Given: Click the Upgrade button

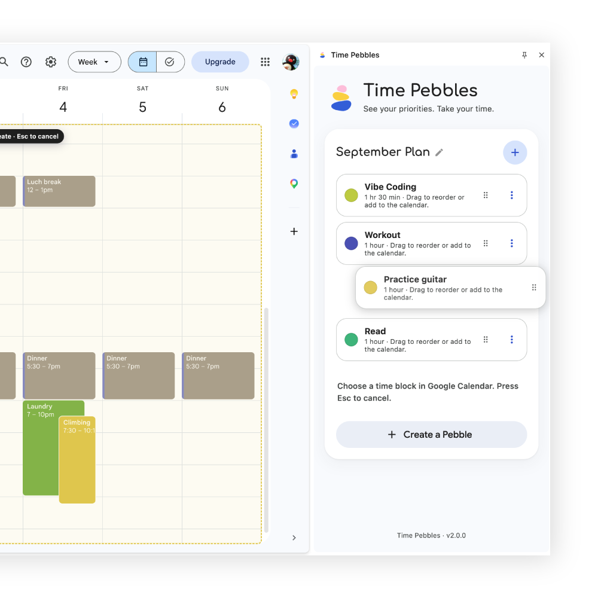Looking at the screenshot, I should (x=220, y=62).
